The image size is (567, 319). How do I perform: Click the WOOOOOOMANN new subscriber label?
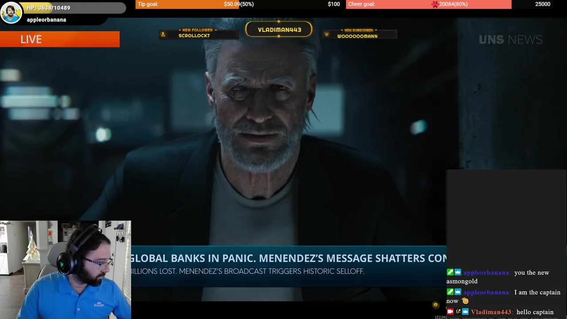(x=357, y=36)
